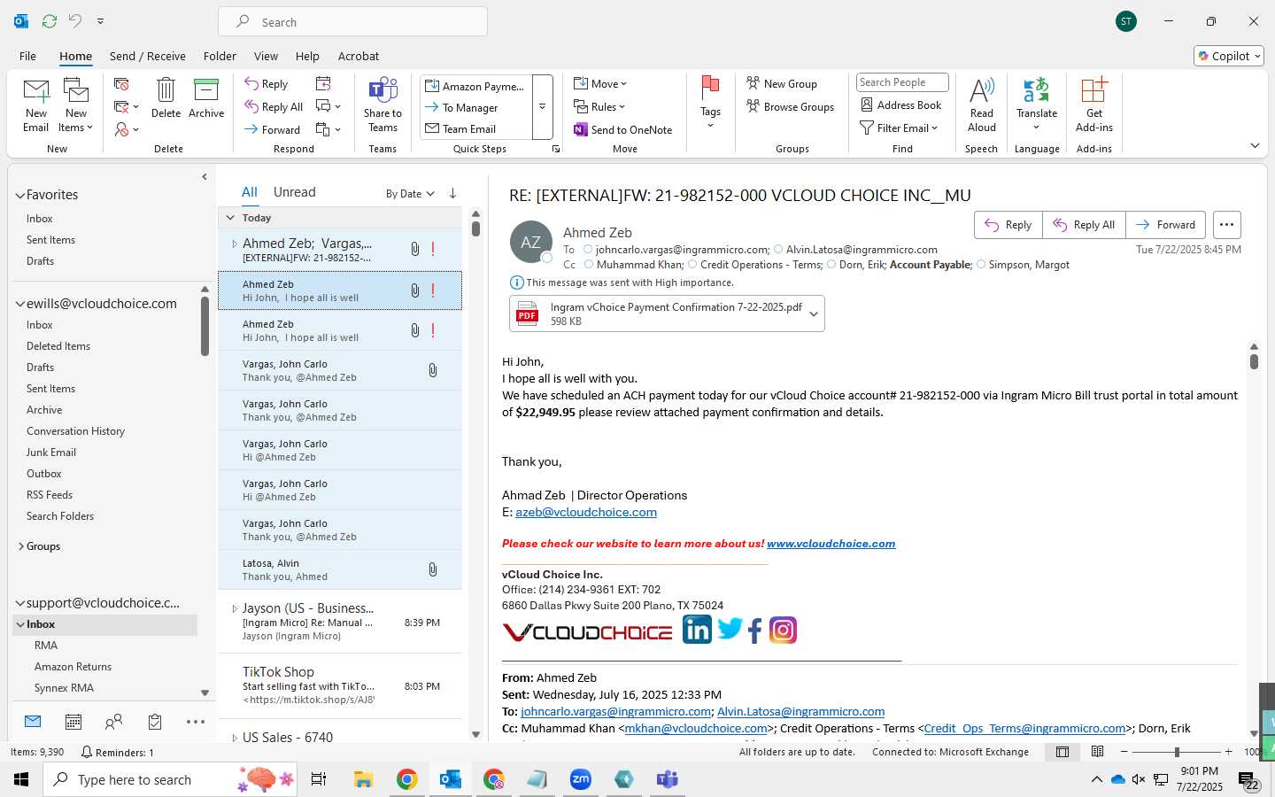Select the To Manager quick step
Screen dimensions: 1275x797
point(476,108)
